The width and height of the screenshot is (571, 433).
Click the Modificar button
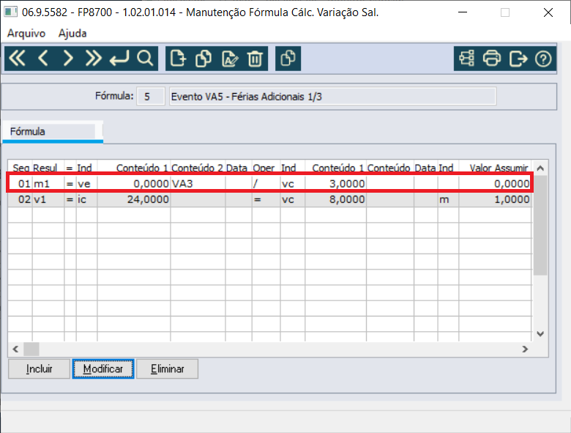[x=103, y=369]
